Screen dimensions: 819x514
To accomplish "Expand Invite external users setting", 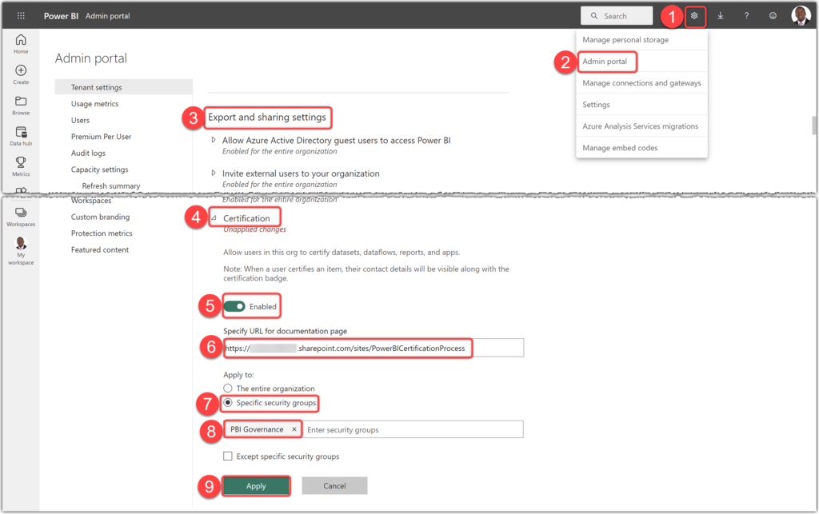I will (214, 173).
